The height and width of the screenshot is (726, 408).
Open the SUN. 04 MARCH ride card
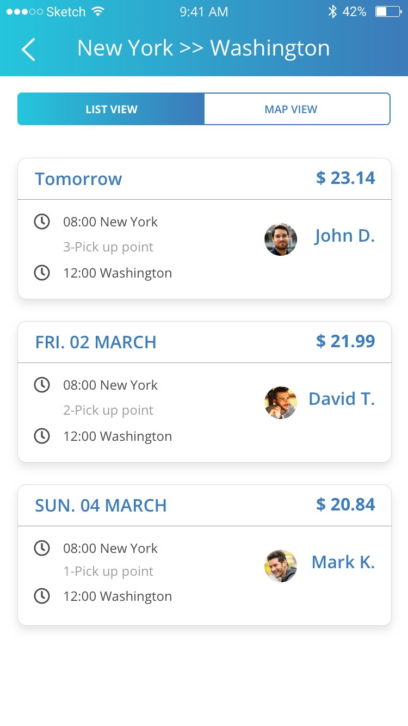click(x=101, y=506)
